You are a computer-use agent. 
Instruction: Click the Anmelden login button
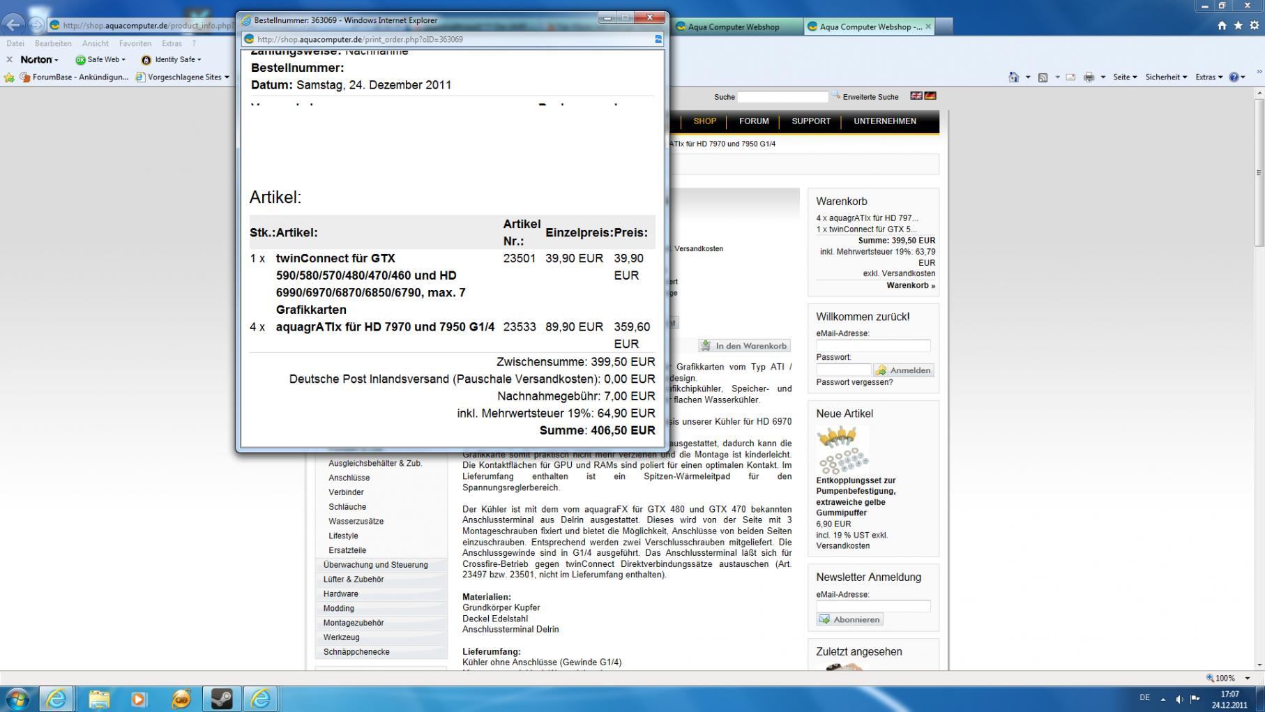pyautogui.click(x=904, y=370)
